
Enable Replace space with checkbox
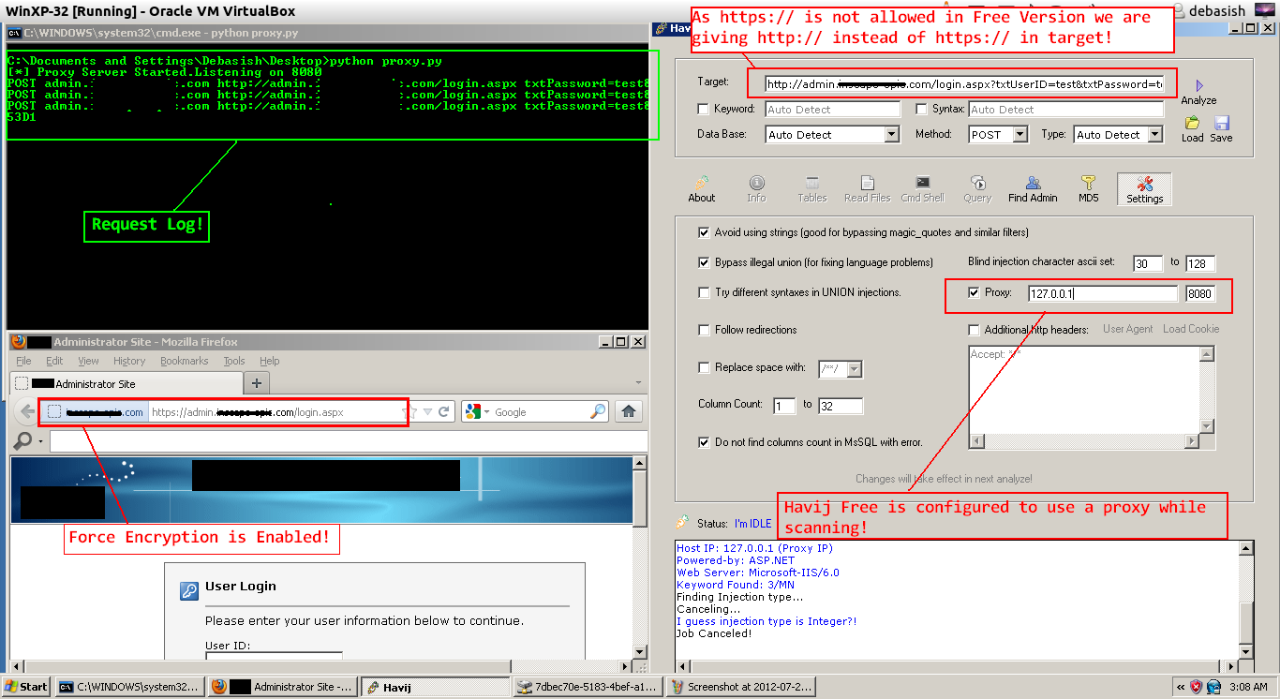coord(704,367)
